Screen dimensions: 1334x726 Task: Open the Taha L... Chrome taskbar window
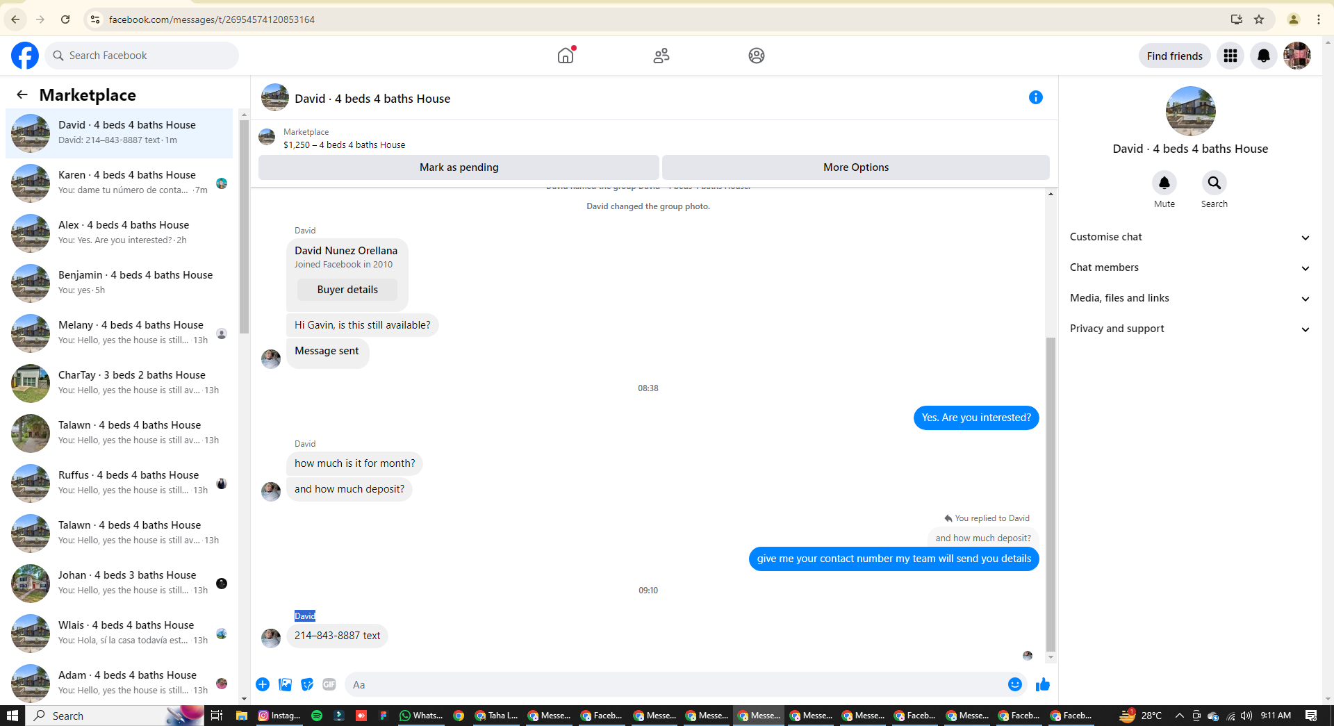pos(496,716)
